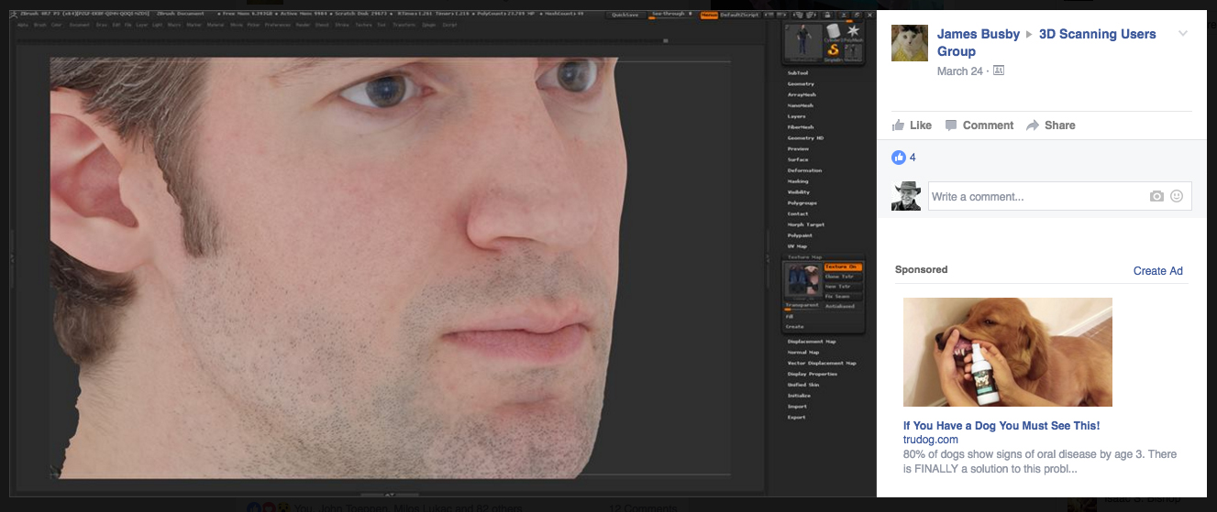This screenshot has width=1217, height=512.
Task: Click the group audience icon beside March 24
Action: (999, 71)
